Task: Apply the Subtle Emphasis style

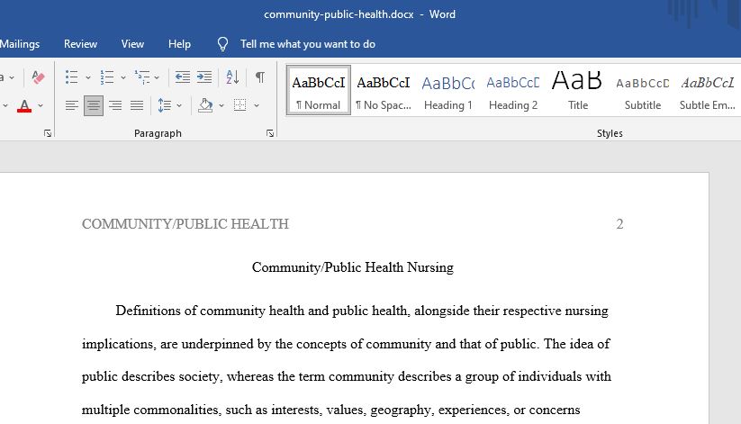Action: 708,90
